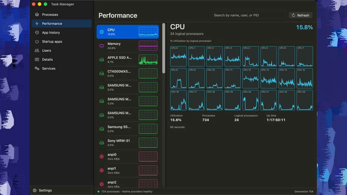Click the CPU mini graph in the list
This screenshot has height=195, width=347.
click(x=148, y=32)
